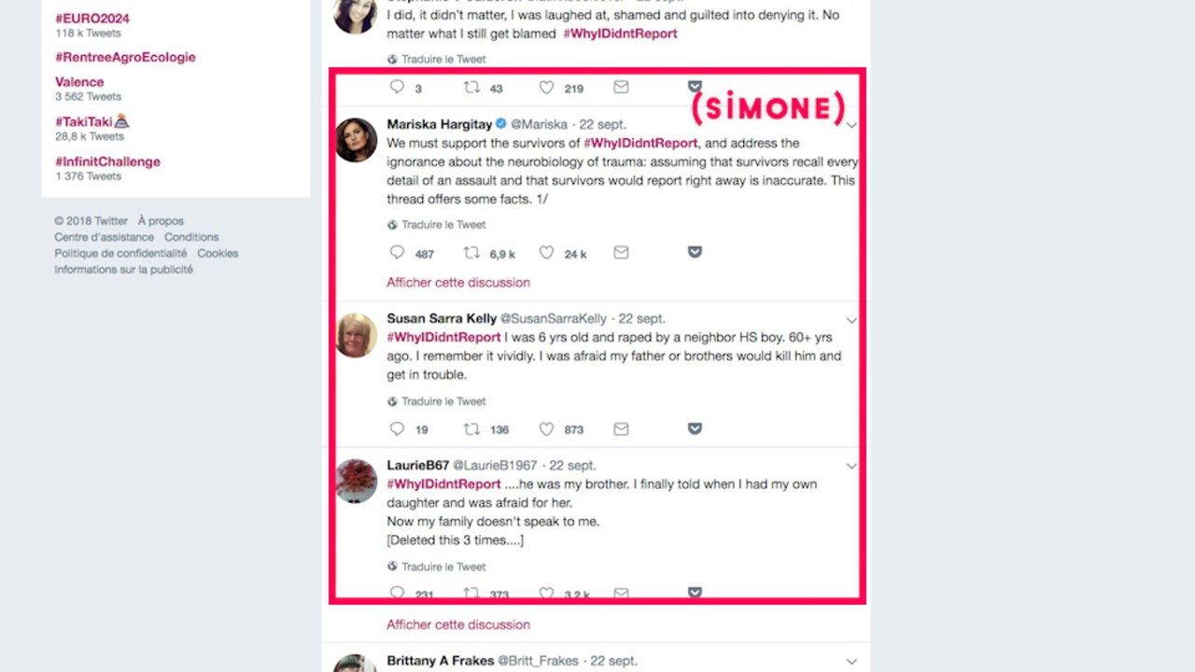The width and height of the screenshot is (1195, 672).
Task: Send Mariska Hargitay's tweet by direct message
Action: [x=621, y=253]
